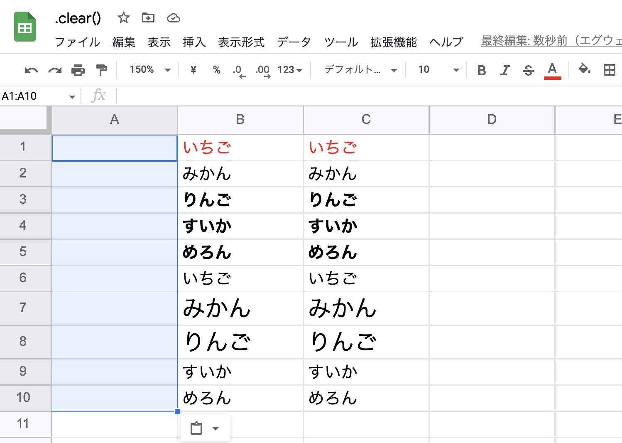Open the ヘルプ menu
The height and width of the screenshot is (443, 622).
tap(446, 42)
